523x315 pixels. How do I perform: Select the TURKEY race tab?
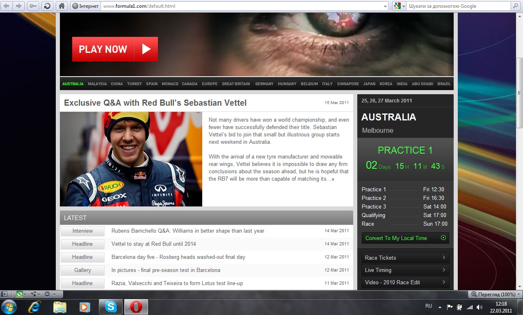(x=135, y=84)
